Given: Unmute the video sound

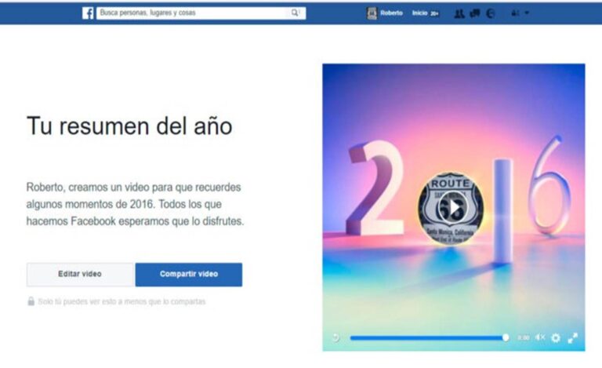Looking at the screenshot, I should tap(540, 337).
